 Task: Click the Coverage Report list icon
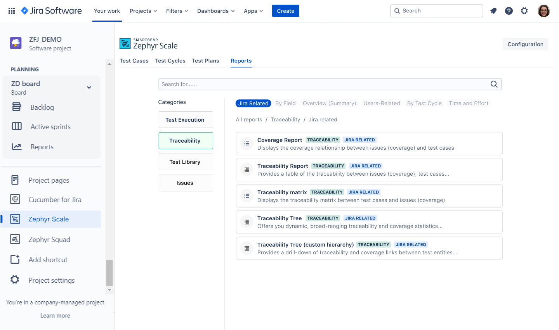coord(247,143)
